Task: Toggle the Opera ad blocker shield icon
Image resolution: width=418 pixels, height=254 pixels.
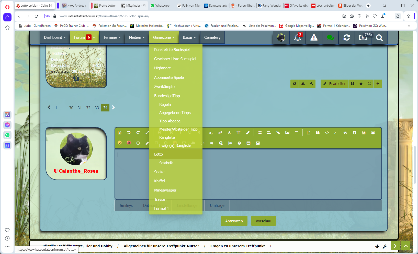Action: pyautogui.click(x=359, y=16)
